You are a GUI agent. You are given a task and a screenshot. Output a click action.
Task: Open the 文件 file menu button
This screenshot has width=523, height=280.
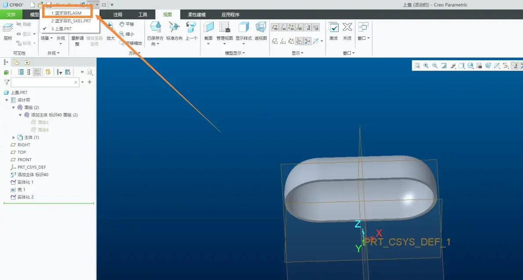[11, 14]
